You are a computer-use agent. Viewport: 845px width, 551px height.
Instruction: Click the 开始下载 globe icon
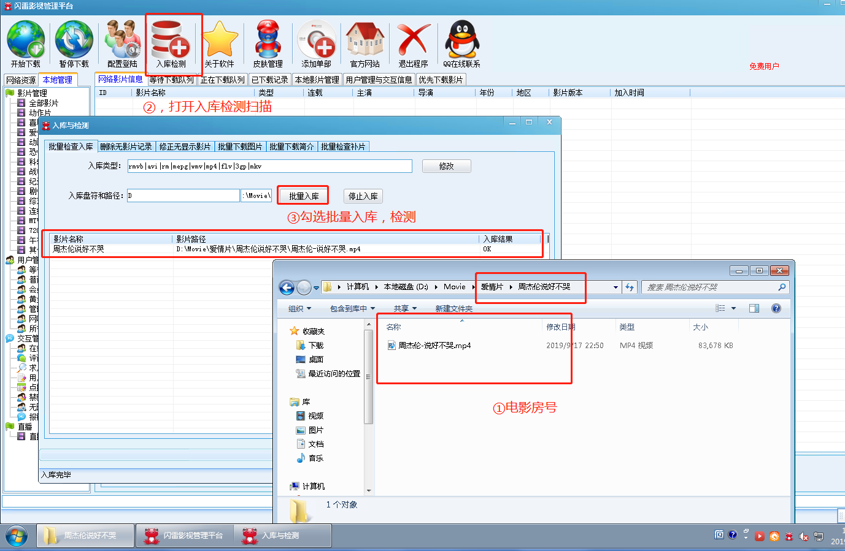(26, 40)
